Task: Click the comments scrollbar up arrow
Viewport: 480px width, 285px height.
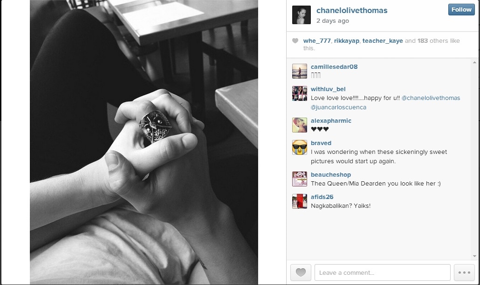Action: point(474,62)
